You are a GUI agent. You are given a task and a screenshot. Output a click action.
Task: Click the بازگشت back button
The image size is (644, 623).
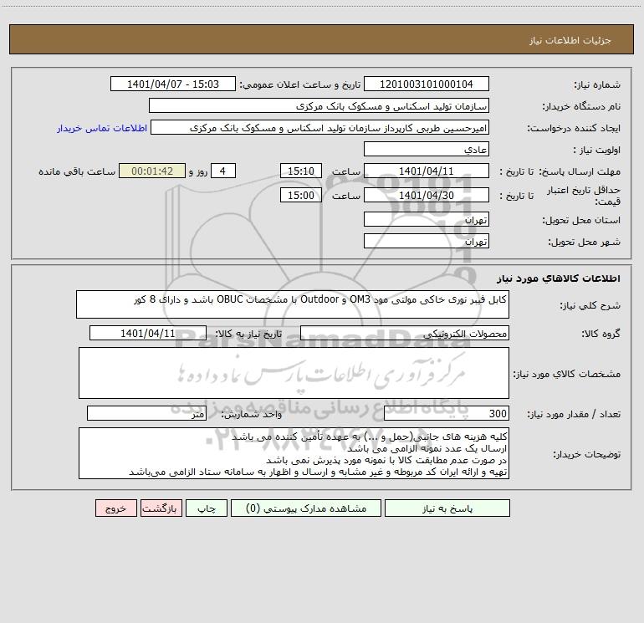click(x=161, y=508)
